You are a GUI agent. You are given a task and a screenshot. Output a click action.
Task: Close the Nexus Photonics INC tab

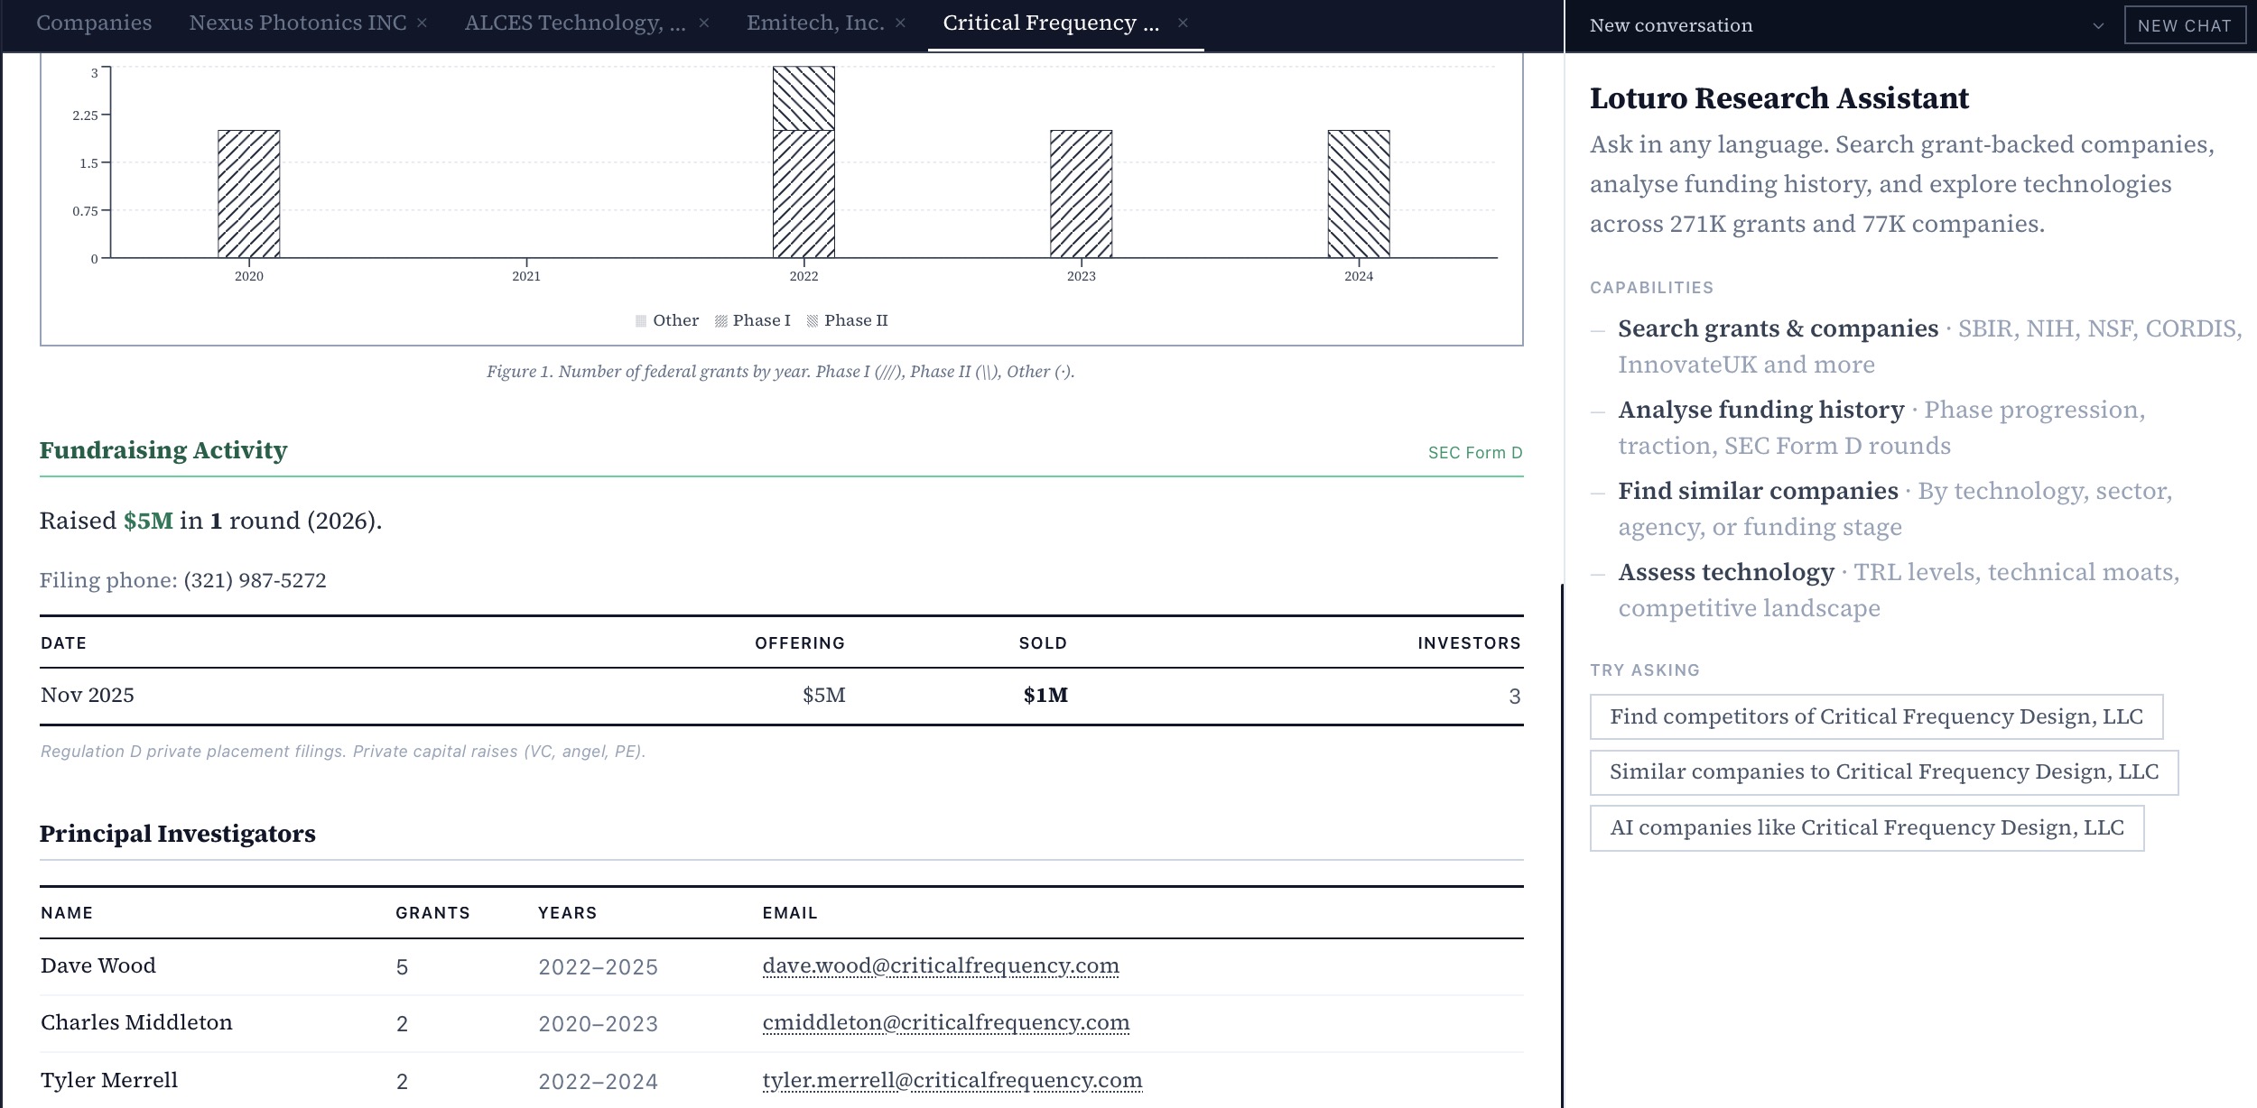[422, 23]
